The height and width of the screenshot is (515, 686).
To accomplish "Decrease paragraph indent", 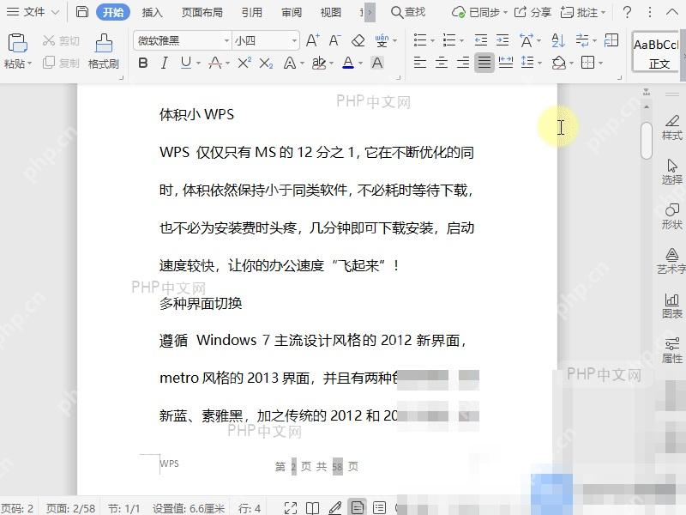I will point(481,40).
